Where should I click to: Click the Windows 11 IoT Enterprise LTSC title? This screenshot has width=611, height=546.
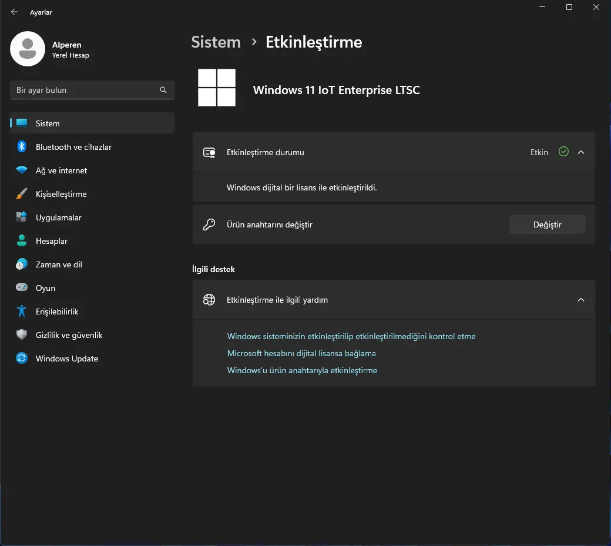coord(336,90)
